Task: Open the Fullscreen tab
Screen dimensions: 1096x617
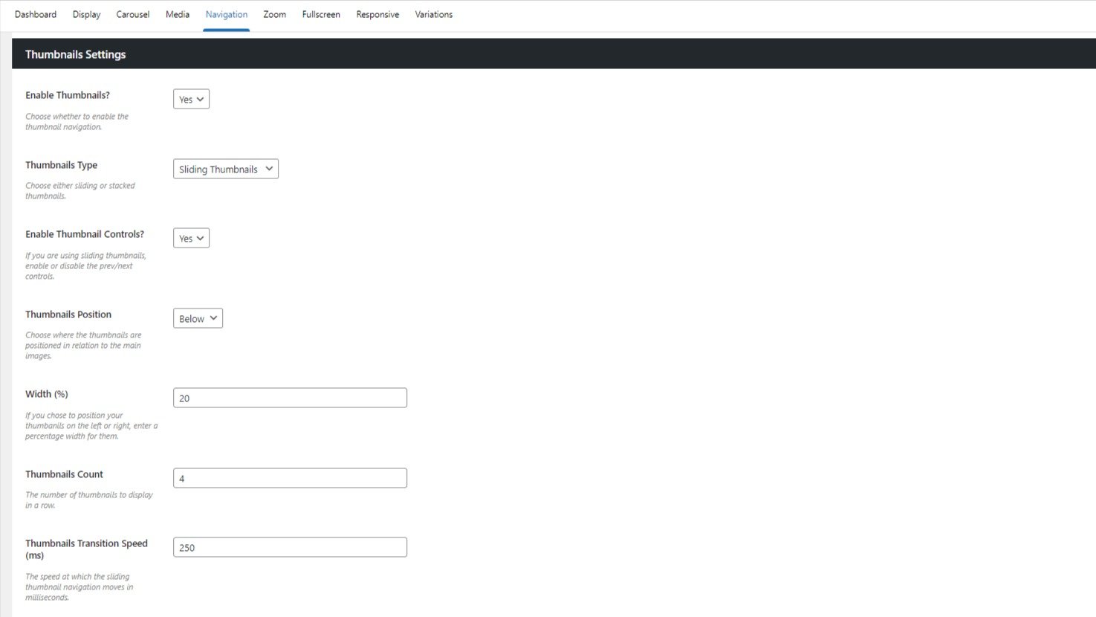Action: click(x=320, y=14)
